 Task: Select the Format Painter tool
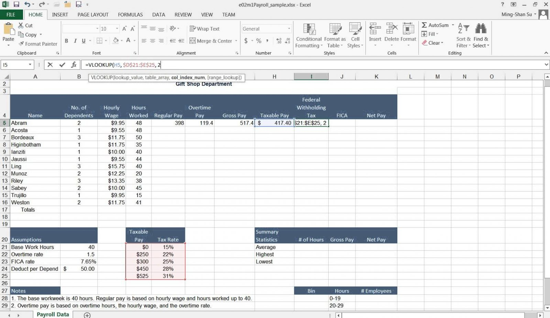38,44
